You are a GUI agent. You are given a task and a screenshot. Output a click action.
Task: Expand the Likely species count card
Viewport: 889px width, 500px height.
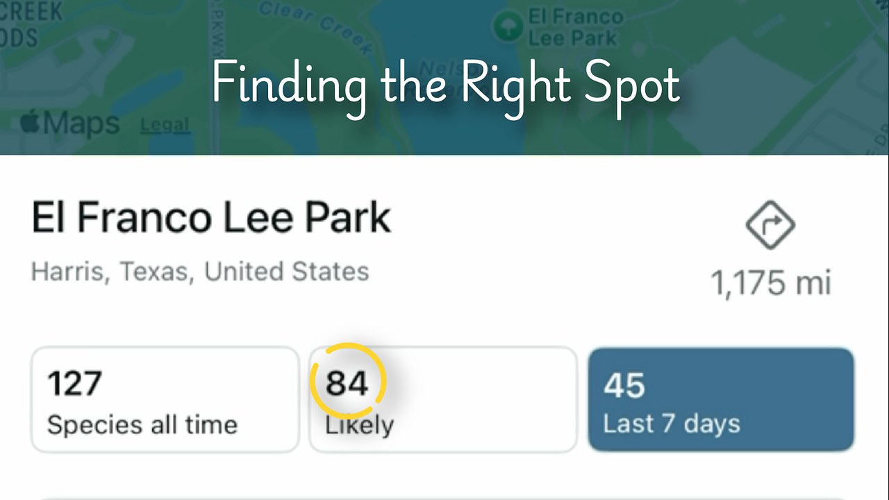tap(442, 399)
